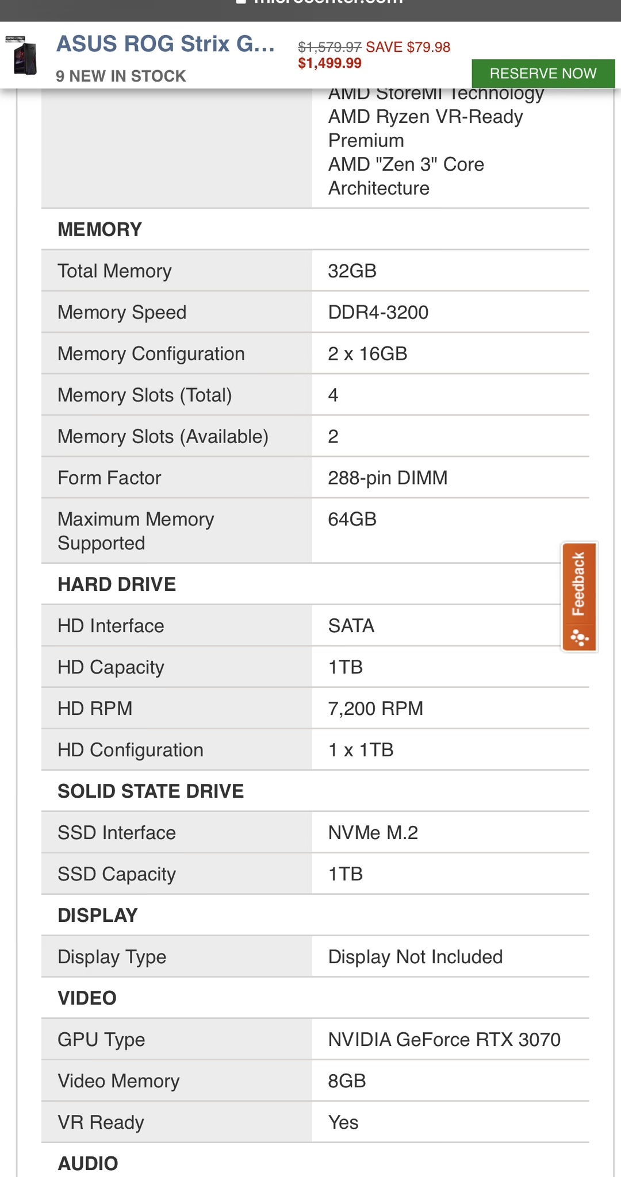621x1177 pixels.
Task: Click the Maximum Memory Supported row label
Action: tap(136, 531)
